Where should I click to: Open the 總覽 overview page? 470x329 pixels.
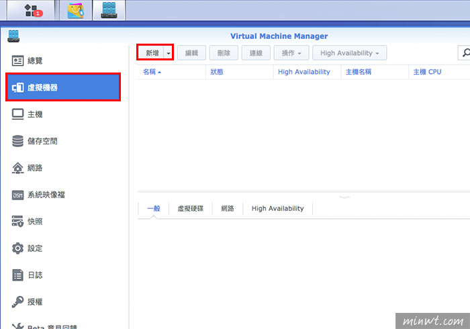click(x=63, y=61)
